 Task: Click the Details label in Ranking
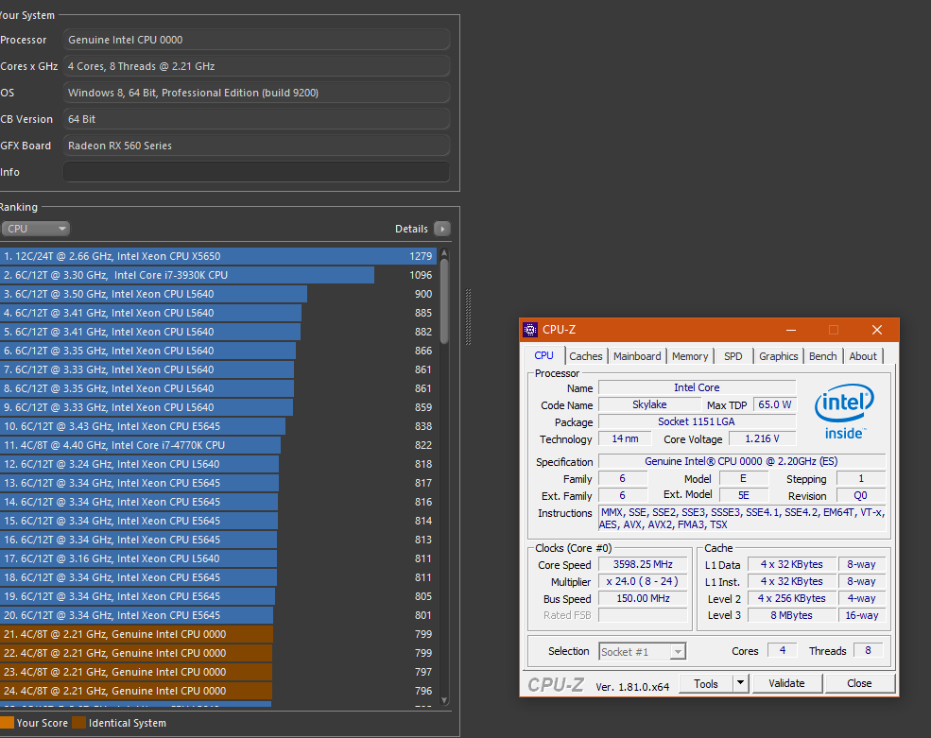[x=411, y=229]
